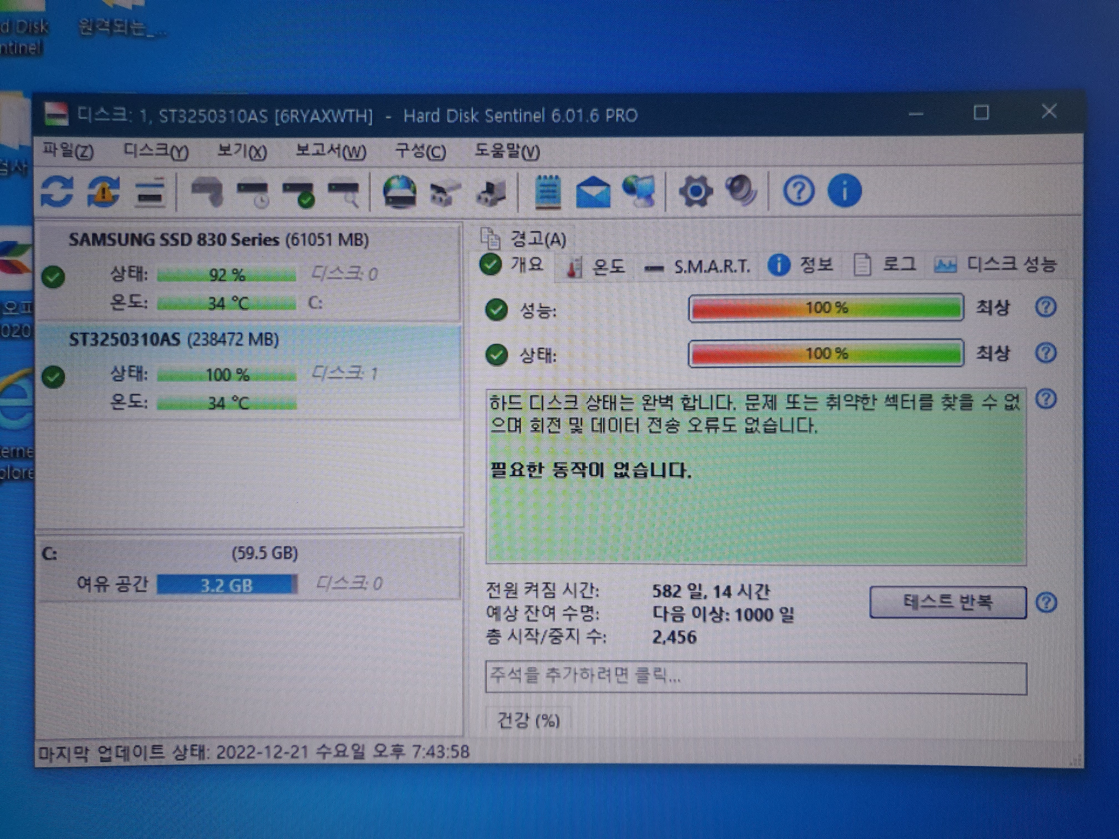Click the right-panel 상태 100 % progress bar
Viewport: 1119px width, 839px height.
click(826, 353)
